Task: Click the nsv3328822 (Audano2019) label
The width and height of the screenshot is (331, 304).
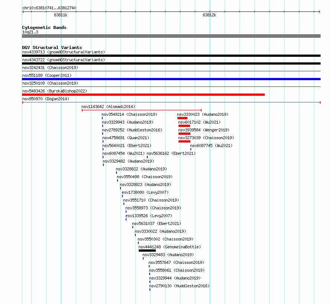Action: coord(141,169)
